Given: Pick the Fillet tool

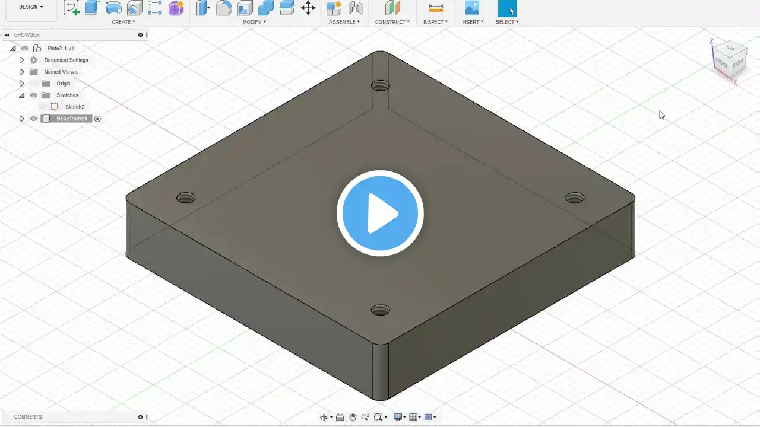Looking at the screenshot, I should [224, 8].
